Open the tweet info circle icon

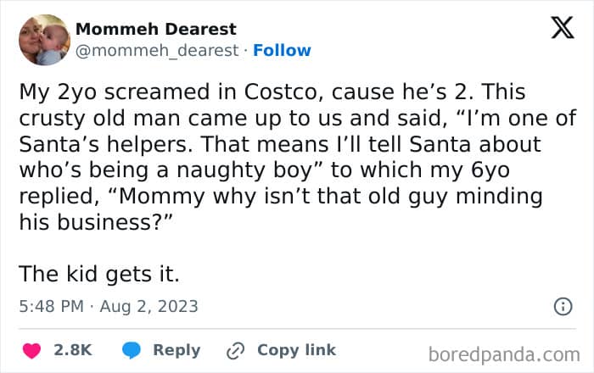562,306
